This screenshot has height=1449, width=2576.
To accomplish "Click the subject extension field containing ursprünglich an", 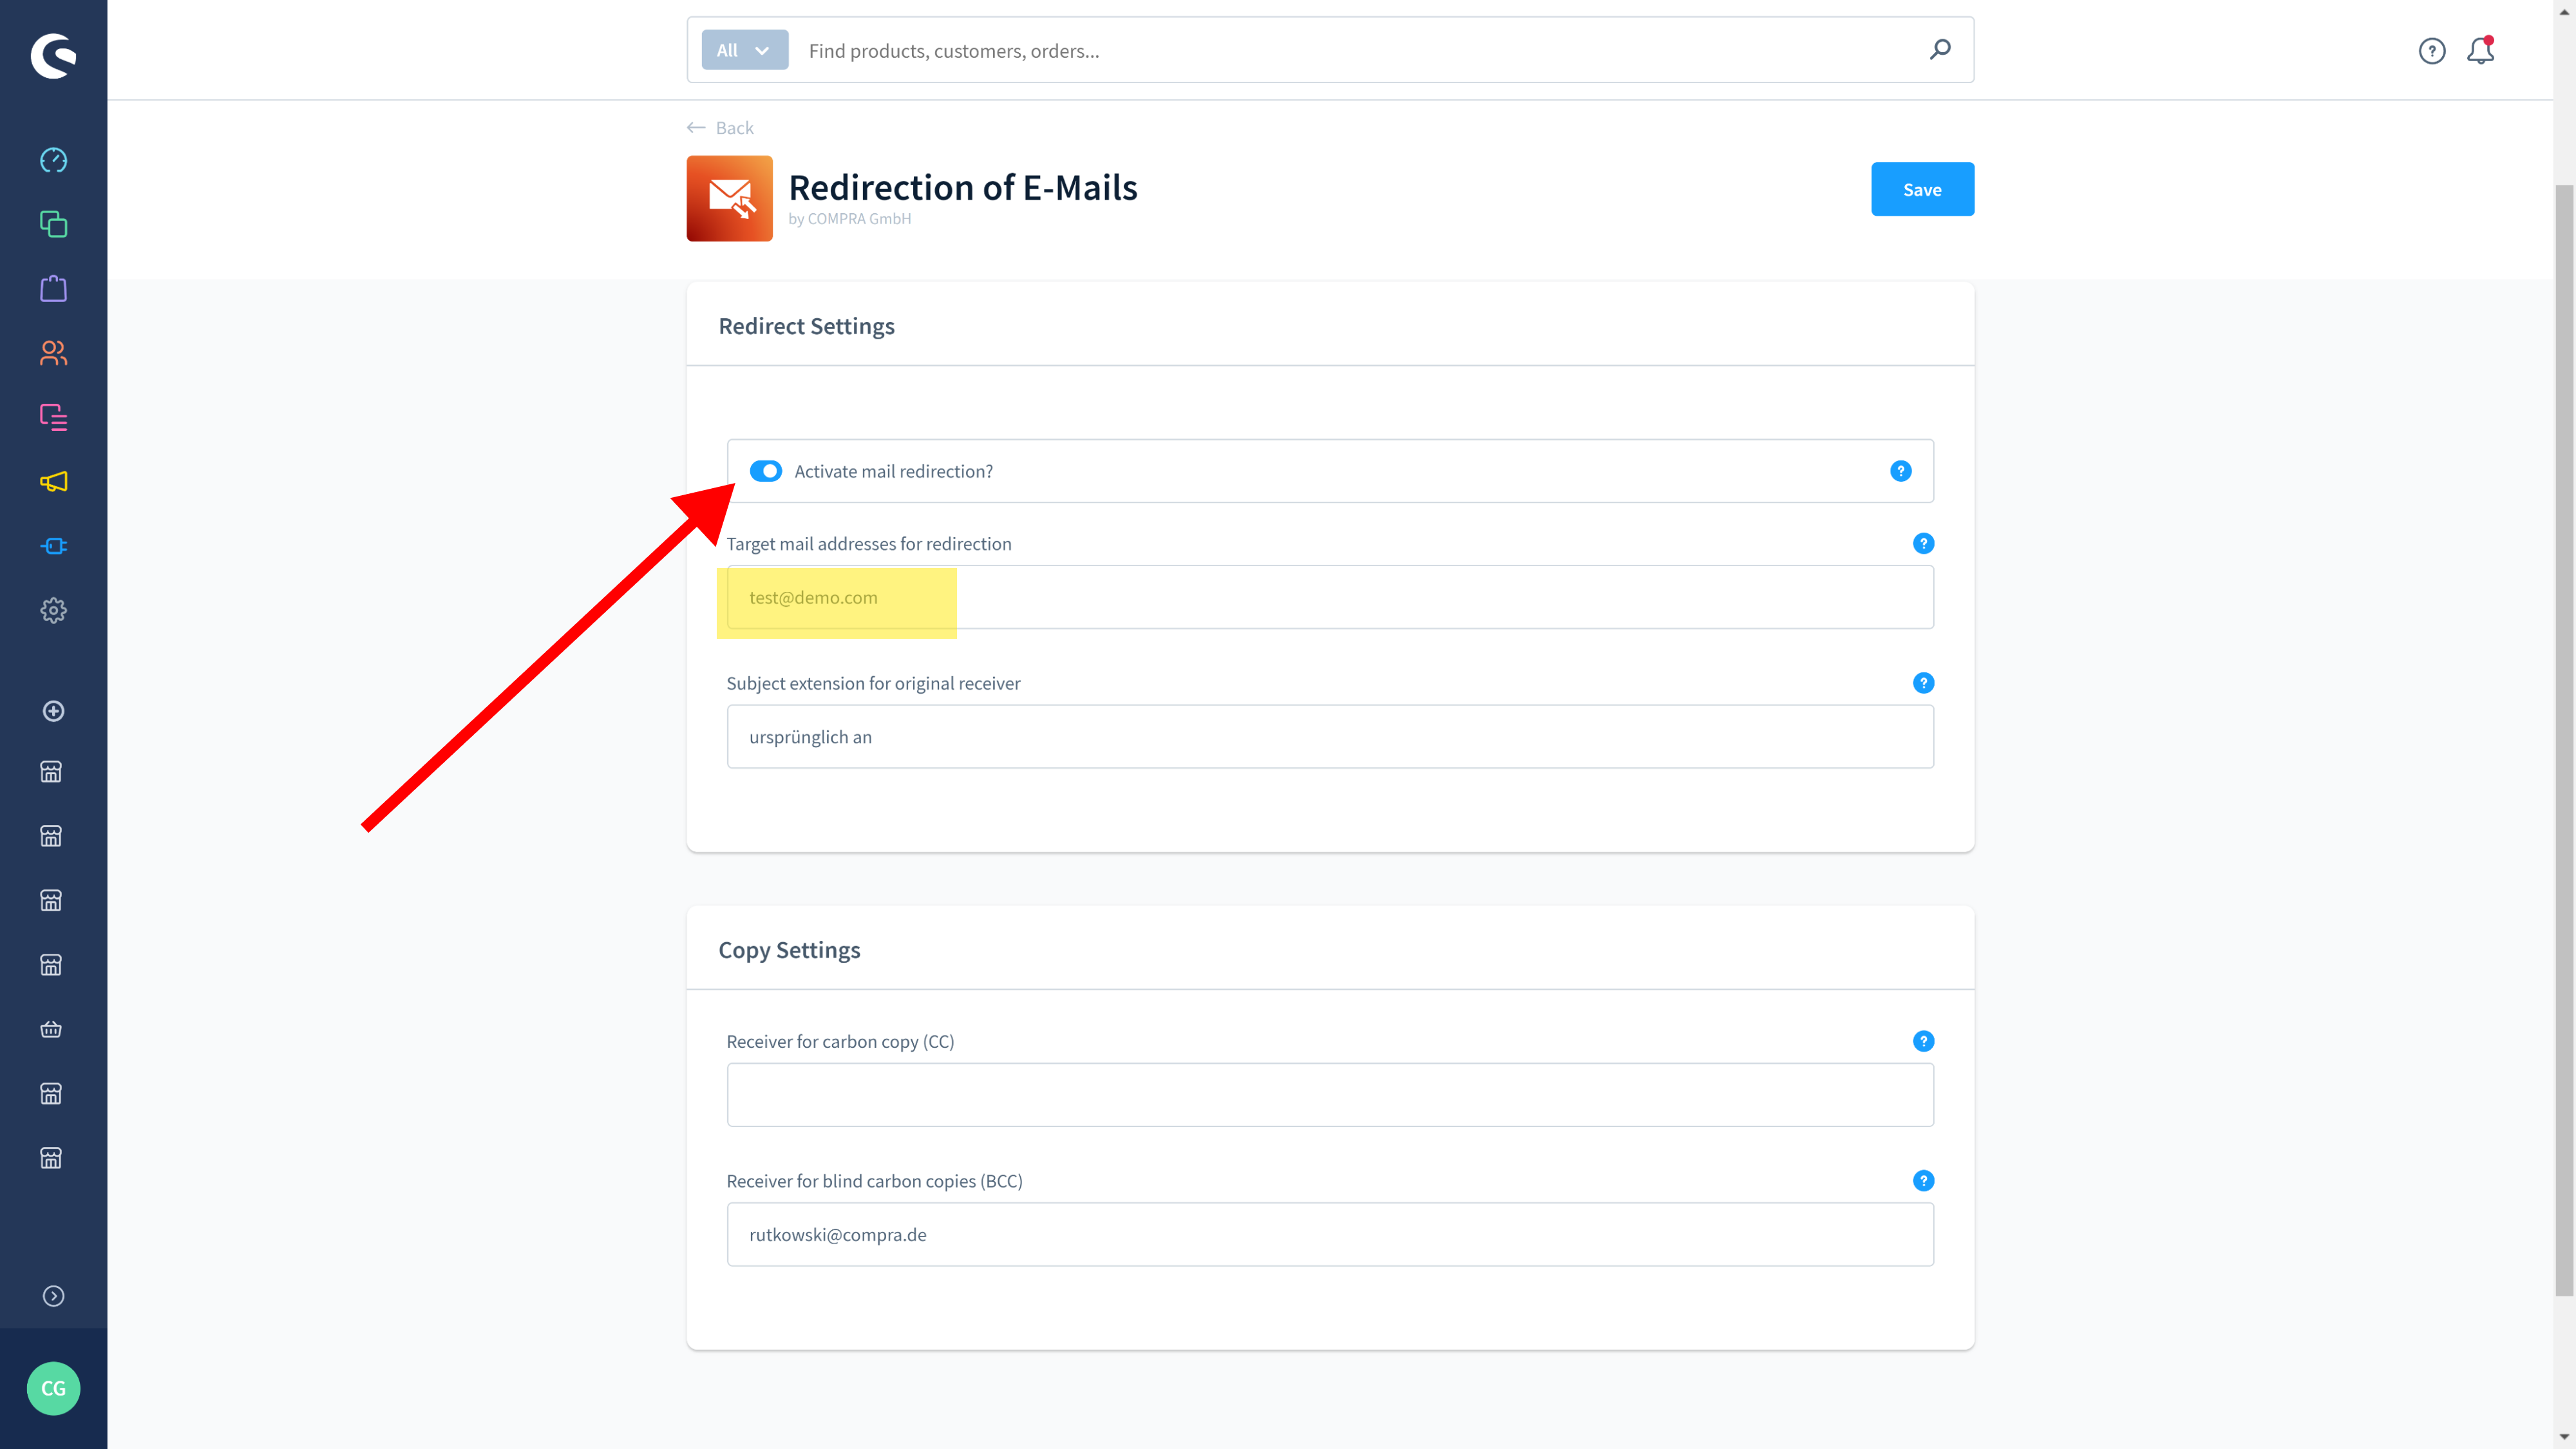I will click(x=1330, y=737).
